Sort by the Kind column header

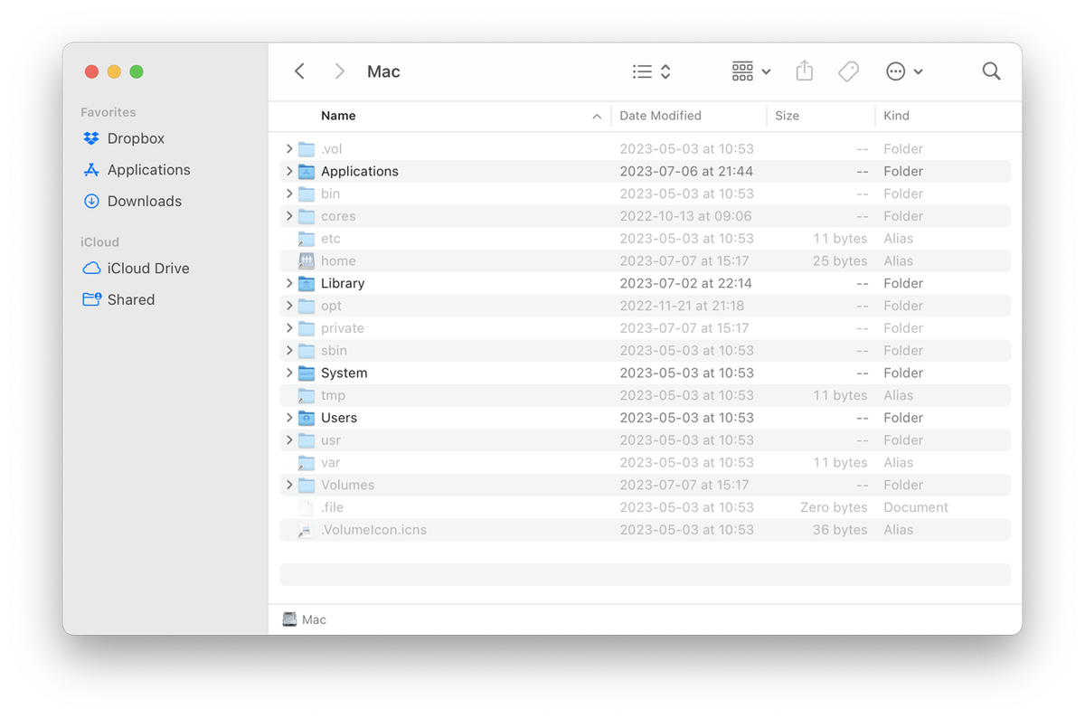[896, 116]
